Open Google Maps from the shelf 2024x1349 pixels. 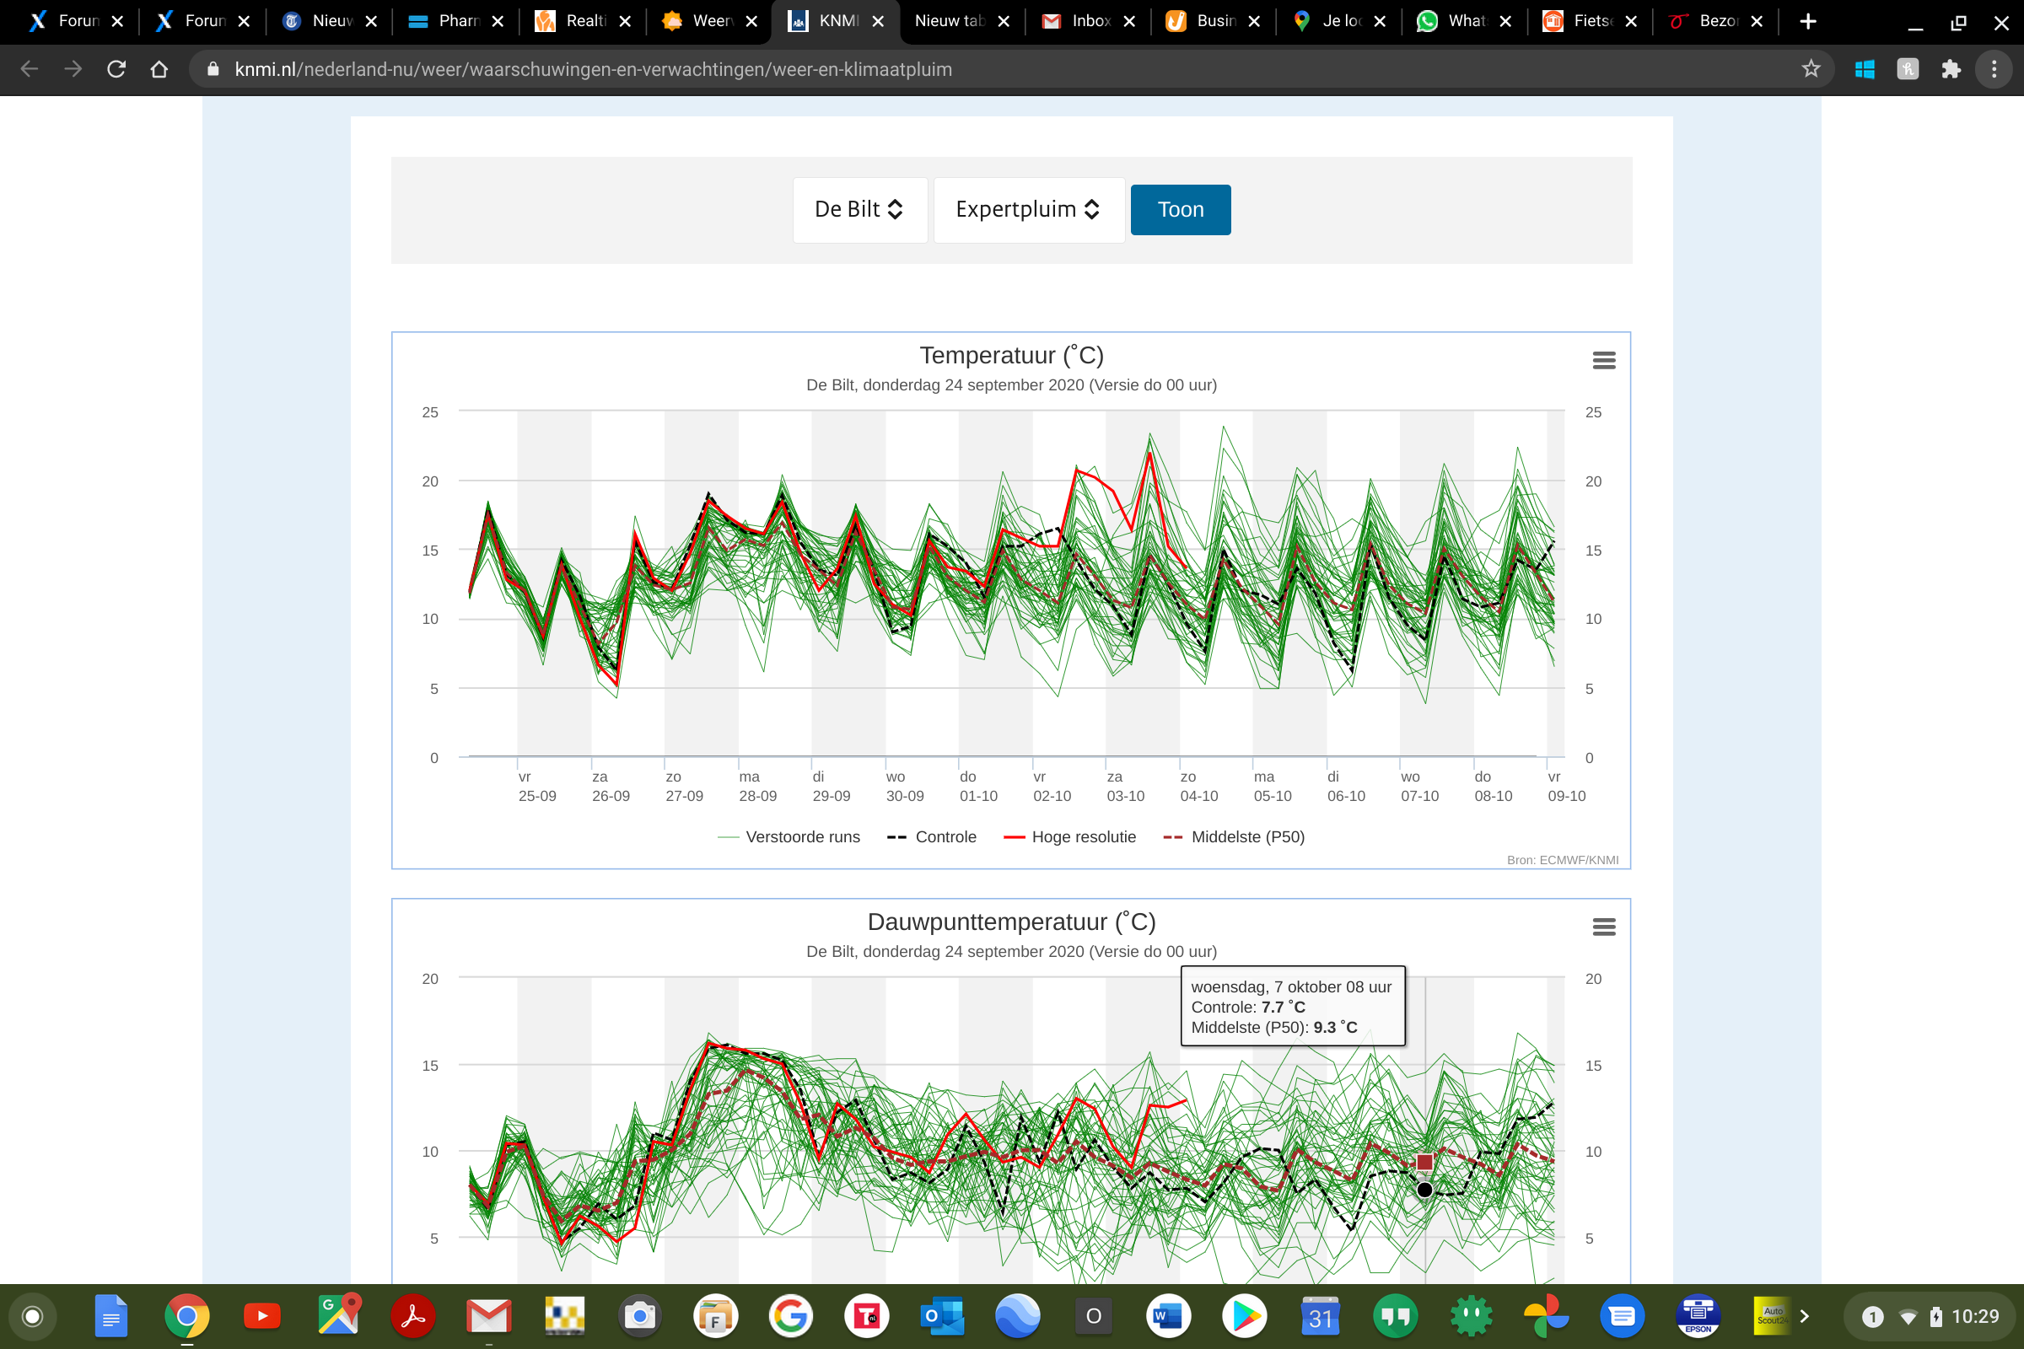point(338,1315)
